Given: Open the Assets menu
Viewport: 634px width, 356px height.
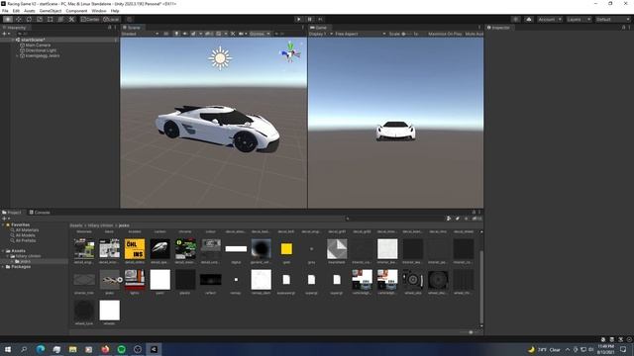Looking at the screenshot, I should (30, 11).
